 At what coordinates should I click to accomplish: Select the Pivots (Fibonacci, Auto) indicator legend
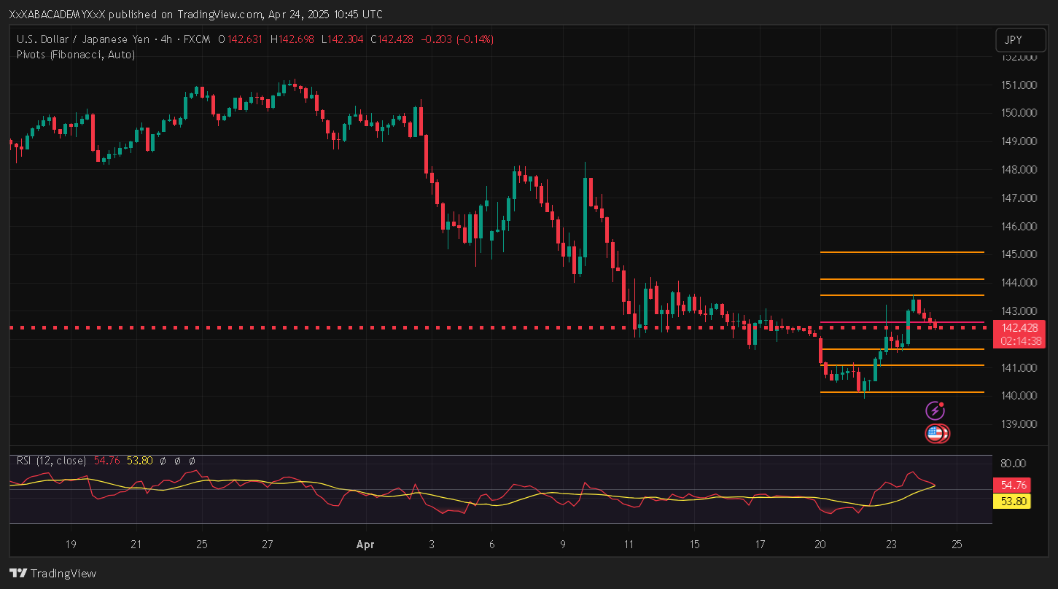tap(76, 55)
